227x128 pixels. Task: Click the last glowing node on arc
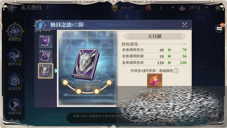point(109,82)
